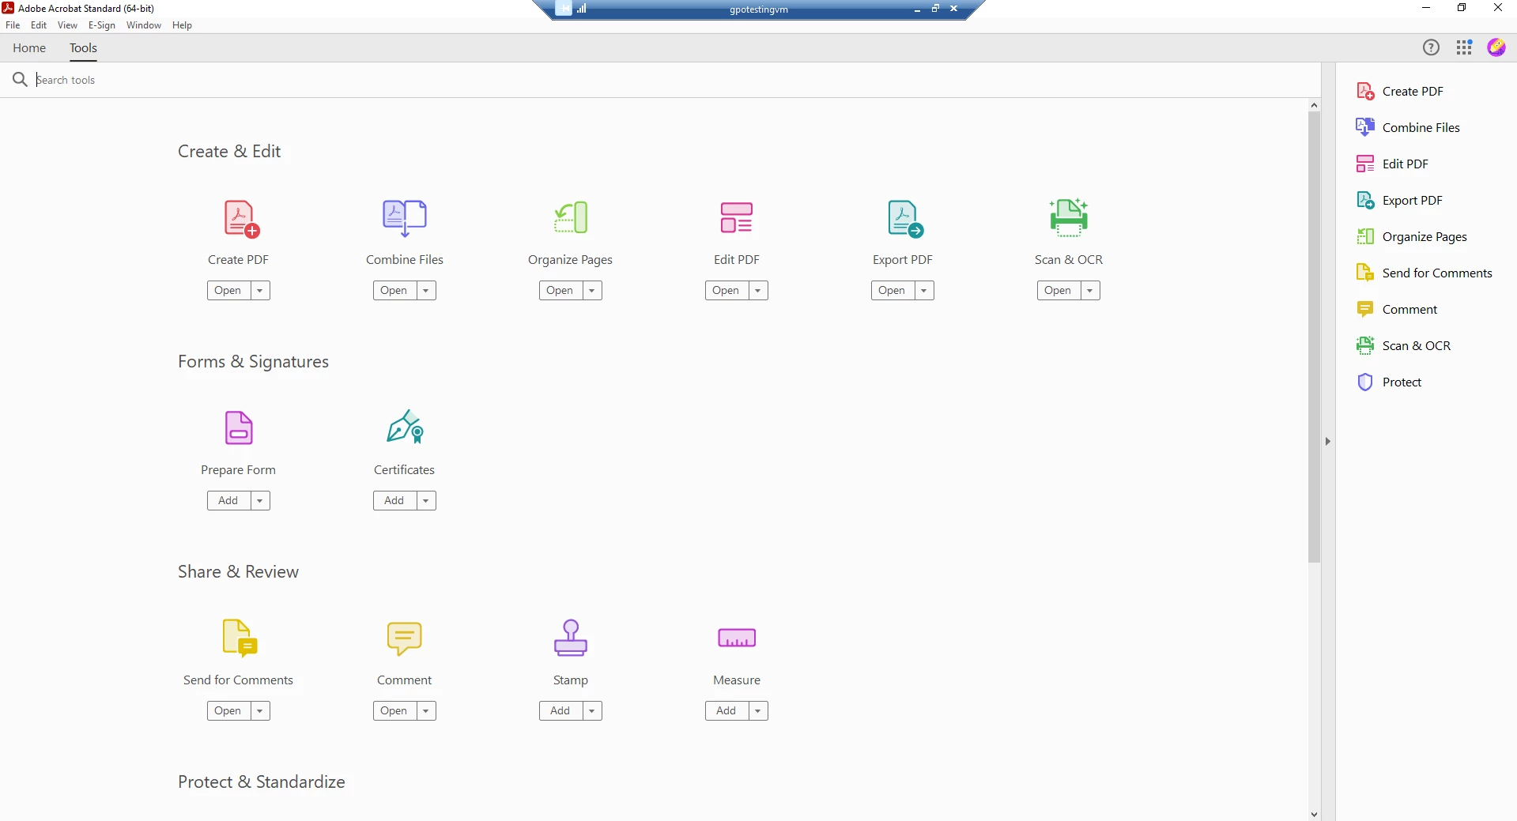1517x821 pixels.
Task: Click the Prepare Form tool icon
Action: 239,427
